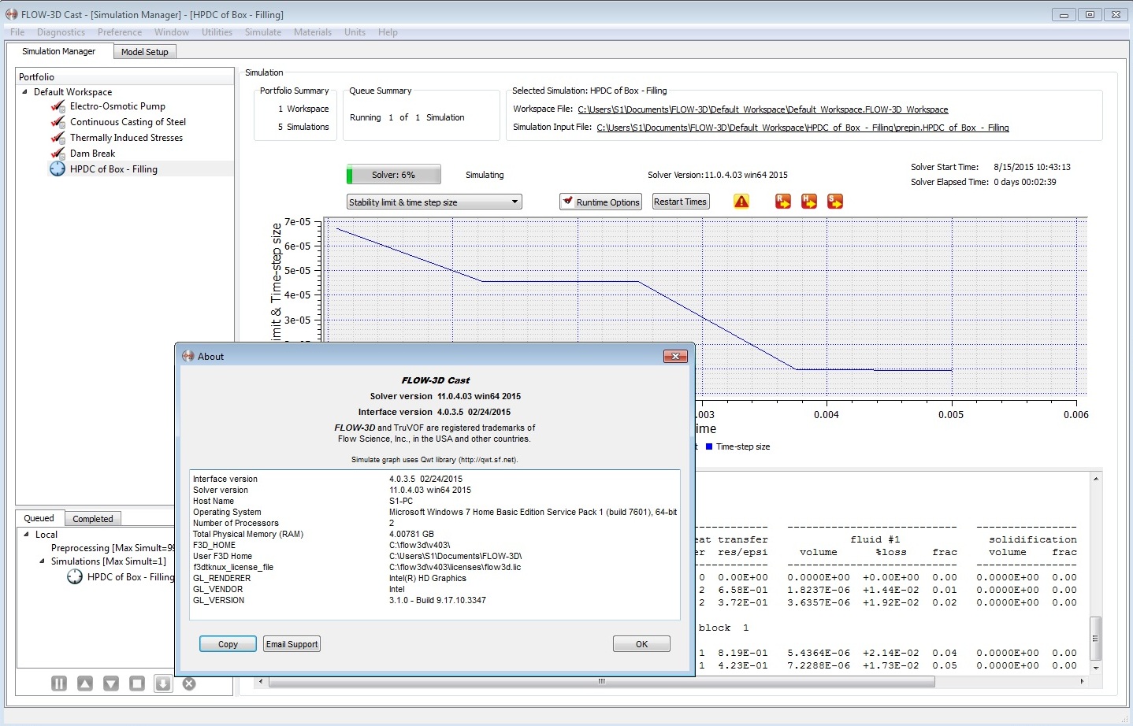Viewport: 1133px width, 726px height.
Task: Click the R arrow icon in the toolbar
Action: point(783,202)
